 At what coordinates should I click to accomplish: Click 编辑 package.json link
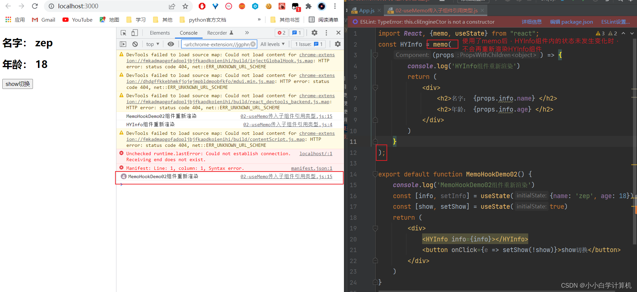click(x=571, y=22)
